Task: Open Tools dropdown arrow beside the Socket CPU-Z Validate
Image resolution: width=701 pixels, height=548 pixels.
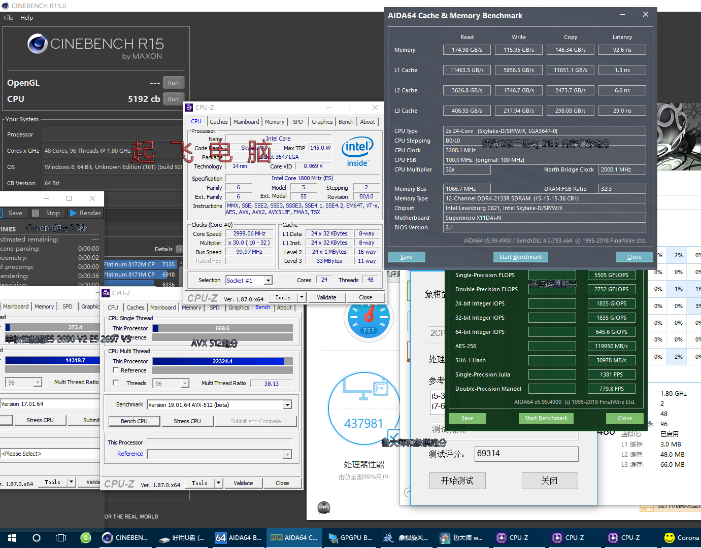Action: point(302,297)
